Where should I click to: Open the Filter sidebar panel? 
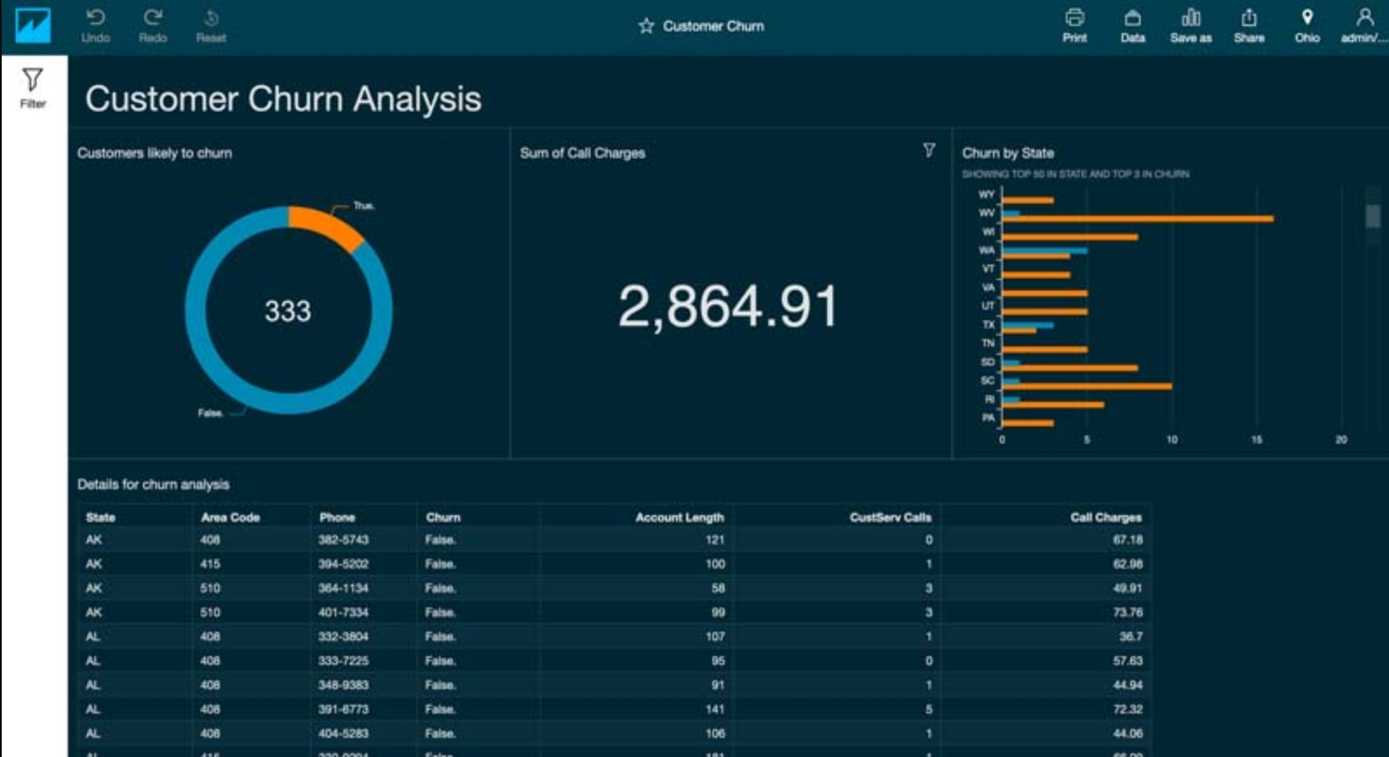[33, 88]
